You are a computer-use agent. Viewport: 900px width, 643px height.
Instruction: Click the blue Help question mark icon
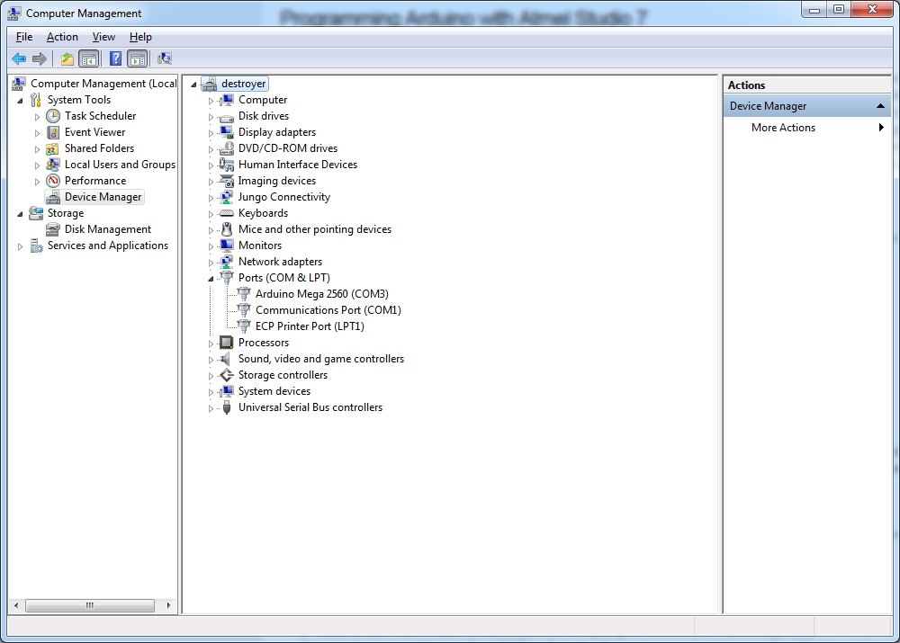[115, 59]
